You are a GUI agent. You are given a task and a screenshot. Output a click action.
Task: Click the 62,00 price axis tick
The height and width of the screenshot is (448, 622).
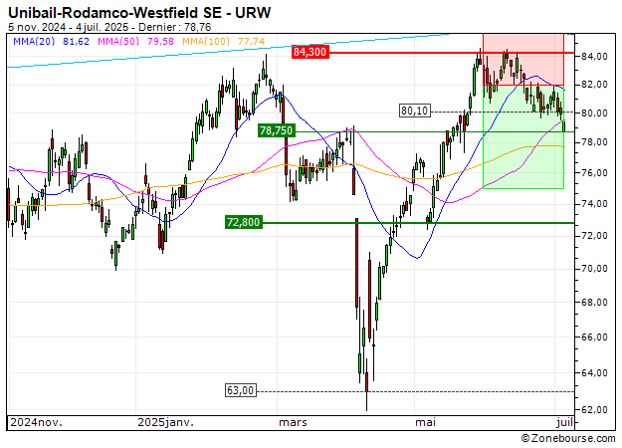[594, 409]
